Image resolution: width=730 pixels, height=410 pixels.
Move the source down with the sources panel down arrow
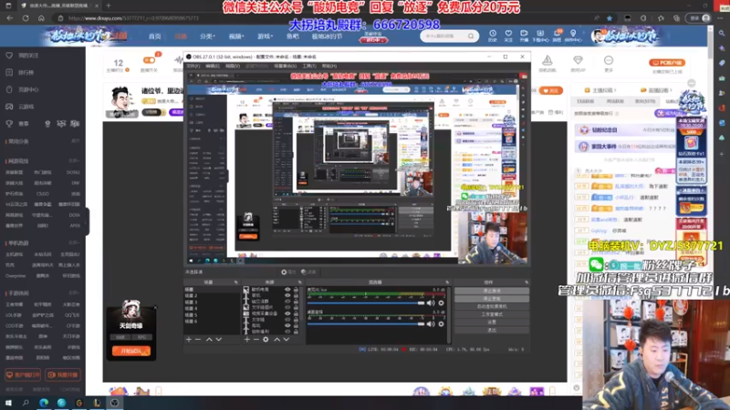pyautogui.click(x=287, y=340)
